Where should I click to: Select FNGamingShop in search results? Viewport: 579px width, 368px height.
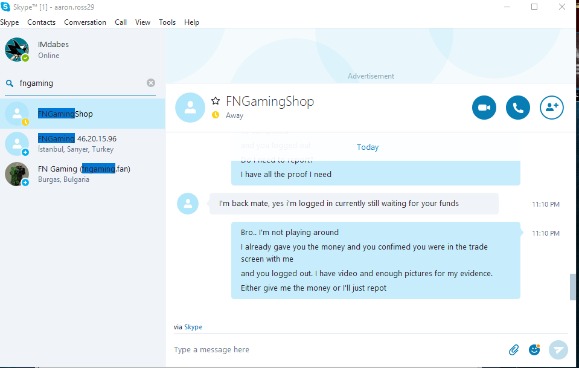pyautogui.click(x=82, y=114)
